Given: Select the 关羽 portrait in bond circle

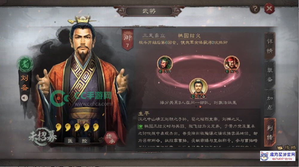Looking at the screenshot, I should (165, 63).
